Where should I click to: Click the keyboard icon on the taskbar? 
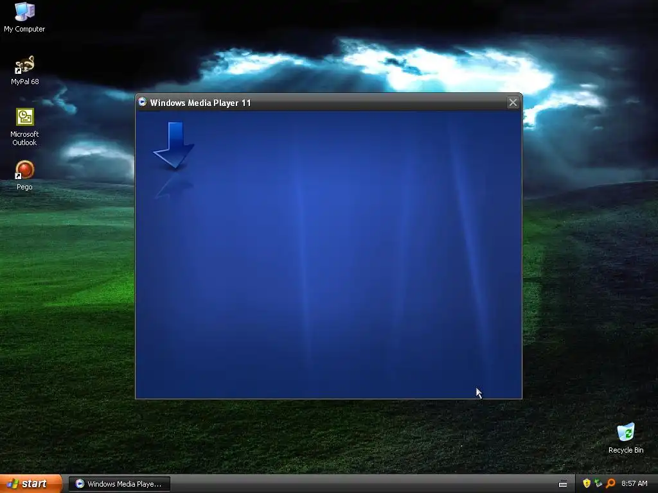(x=563, y=484)
